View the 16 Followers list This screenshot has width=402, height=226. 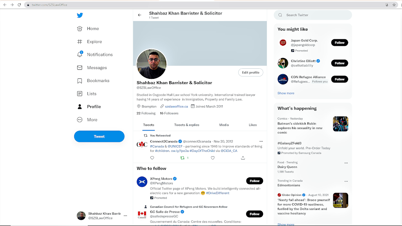click(169, 113)
